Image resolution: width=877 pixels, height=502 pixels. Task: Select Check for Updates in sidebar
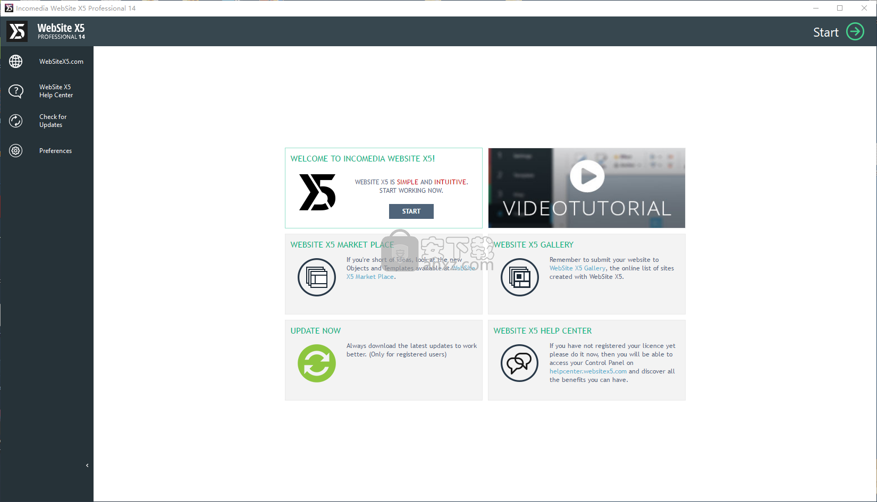coord(47,121)
